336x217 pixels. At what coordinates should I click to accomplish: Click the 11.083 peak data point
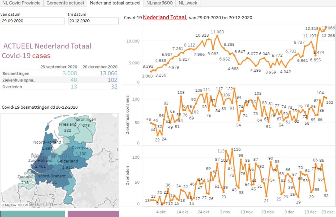[217, 36]
